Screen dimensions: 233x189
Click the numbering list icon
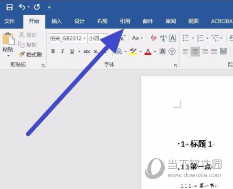200,38
